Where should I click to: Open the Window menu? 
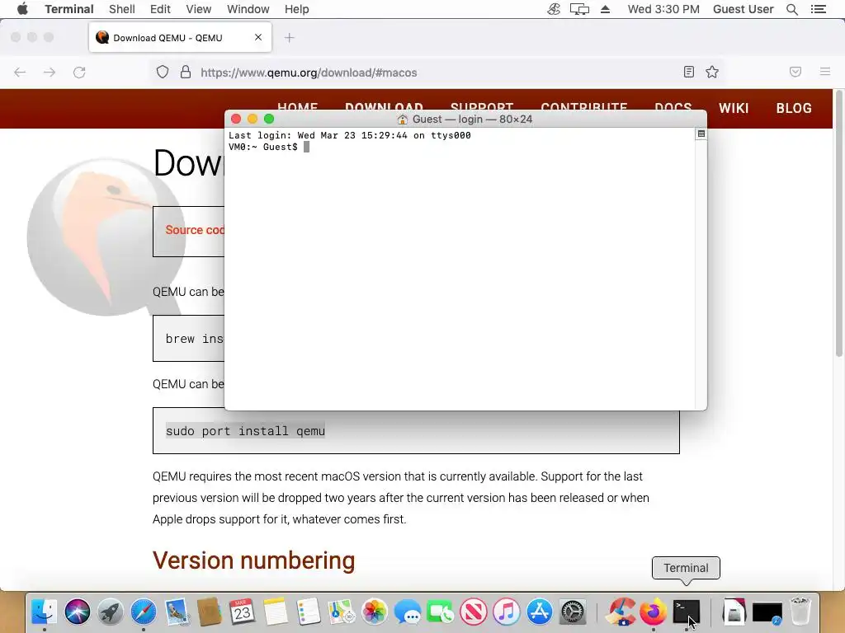pos(248,9)
